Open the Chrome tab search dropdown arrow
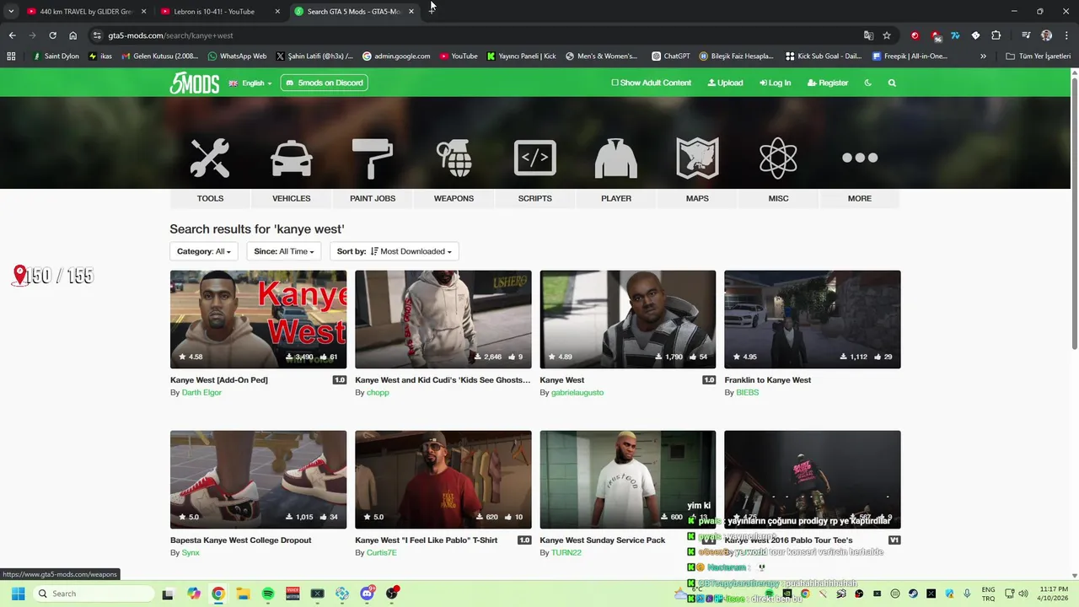This screenshot has height=607, width=1079. 11,11
